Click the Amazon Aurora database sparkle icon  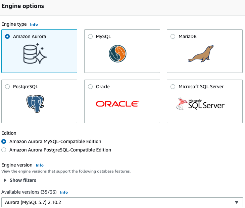pyautogui.click(x=35, y=54)
